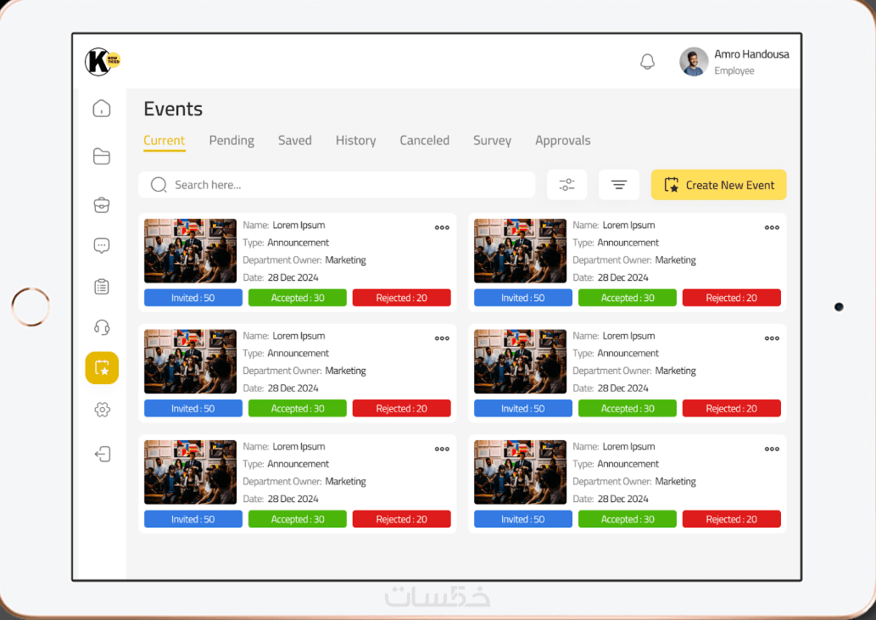Switch to the Approvals tab
This screenshot has height=620, width=876.
pyautogui.click(x=562, y=140)
